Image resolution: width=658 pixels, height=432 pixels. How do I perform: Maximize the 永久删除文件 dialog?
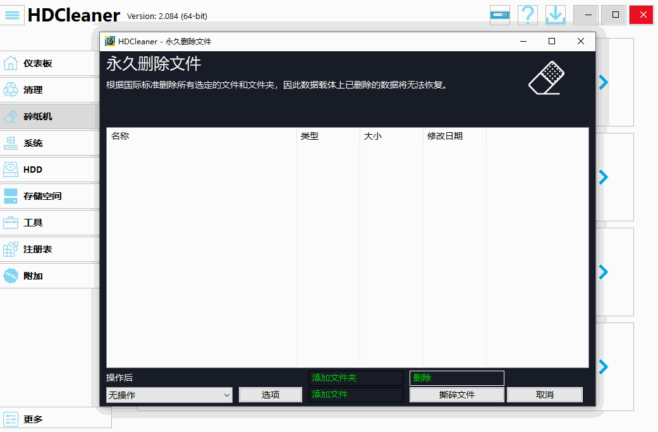pyautogui.click(x=552, y=41)
